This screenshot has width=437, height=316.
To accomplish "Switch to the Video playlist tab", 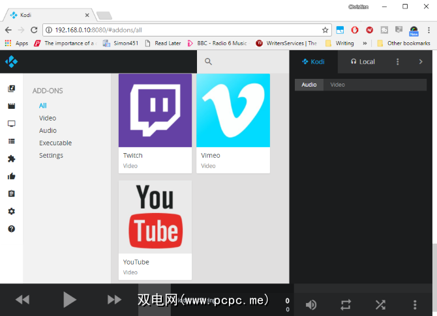I will (x=337, y=85).
